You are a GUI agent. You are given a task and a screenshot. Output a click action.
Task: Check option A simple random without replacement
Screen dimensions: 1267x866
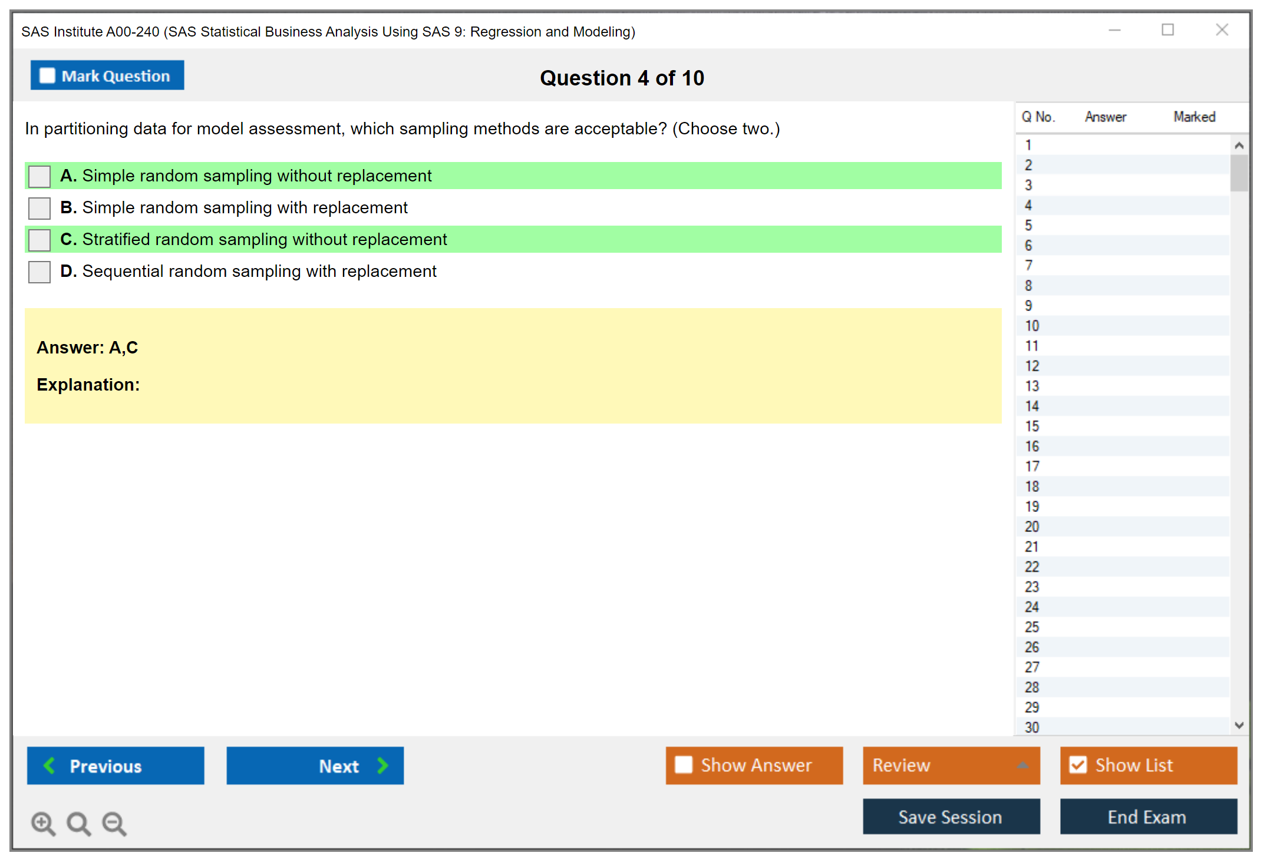[x=39, y=176]
